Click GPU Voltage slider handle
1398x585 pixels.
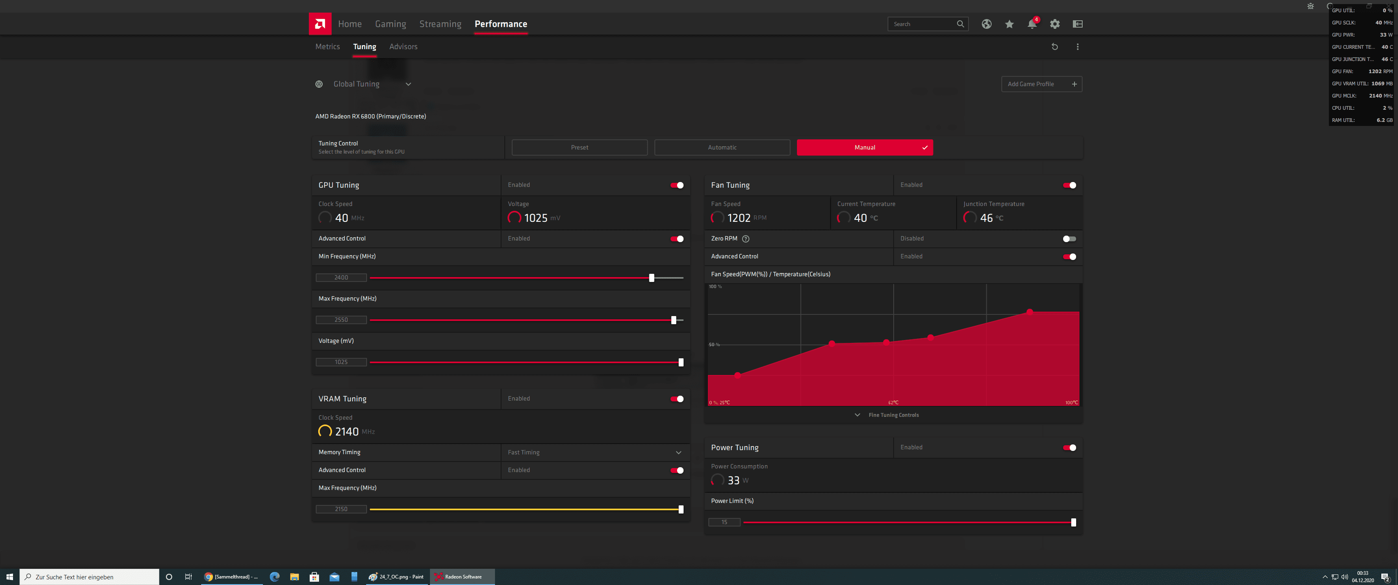click(x=681, y=362)
